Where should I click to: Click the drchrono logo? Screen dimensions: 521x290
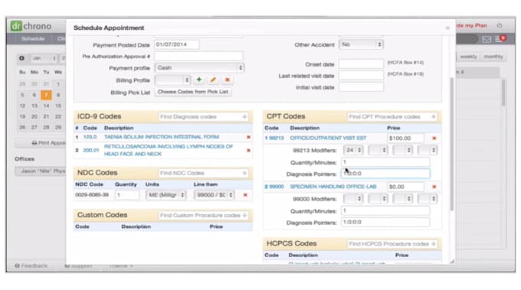click(31, 26)
